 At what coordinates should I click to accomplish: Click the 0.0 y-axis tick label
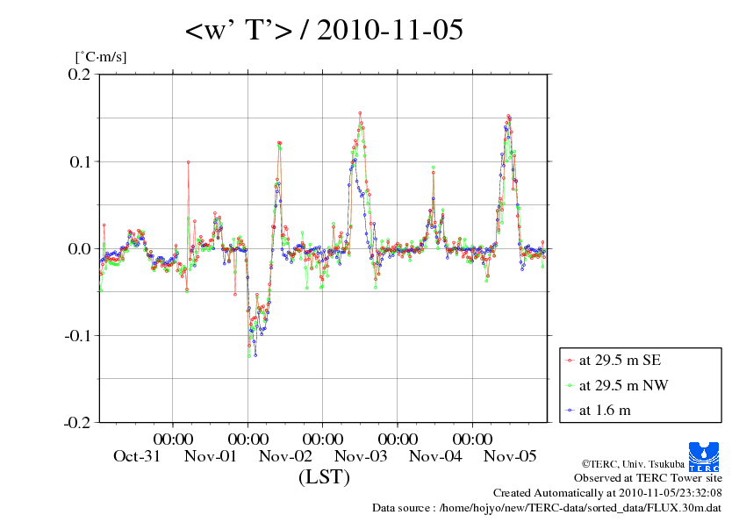click(x=80, y=248)
